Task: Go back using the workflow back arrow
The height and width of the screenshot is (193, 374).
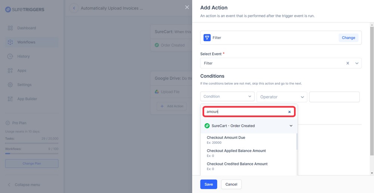Action: click(74, 8)
